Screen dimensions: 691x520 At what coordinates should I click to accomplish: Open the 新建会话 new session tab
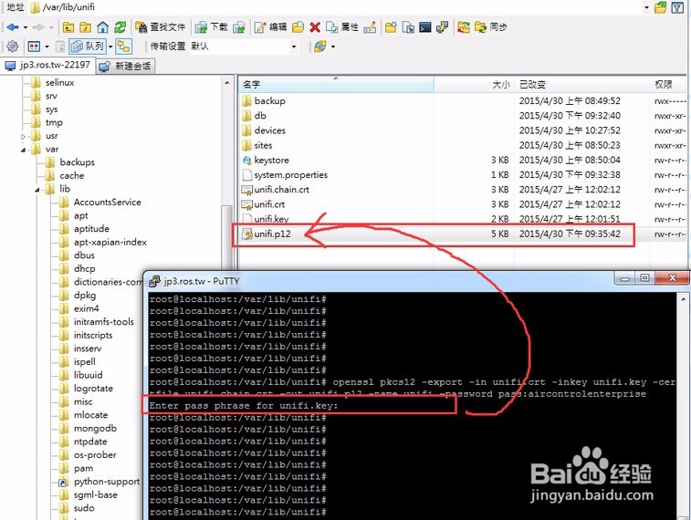pyautogui.click(x=125, y=66)
